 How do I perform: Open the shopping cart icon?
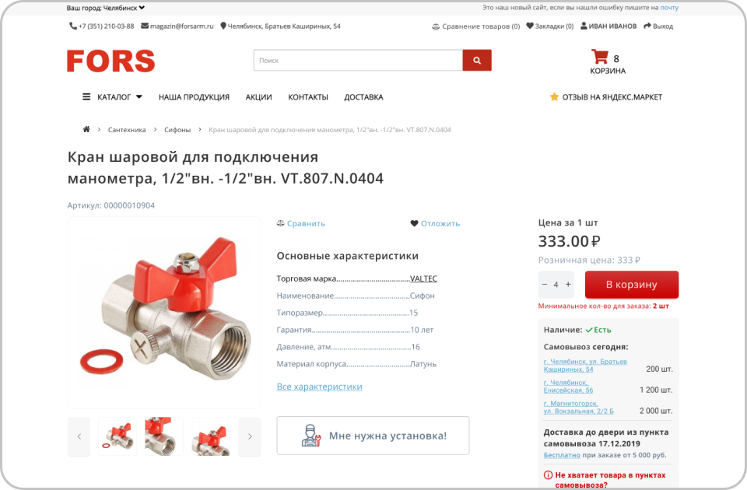[599, 57]
